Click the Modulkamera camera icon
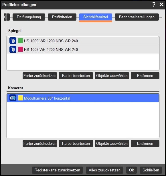The width and height of the screenshot is (166, 176). coord(13,98)
